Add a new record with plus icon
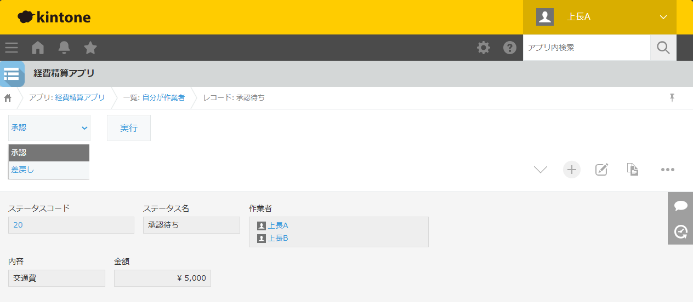Viewport: 693px width, 302px height. (571, 170)
